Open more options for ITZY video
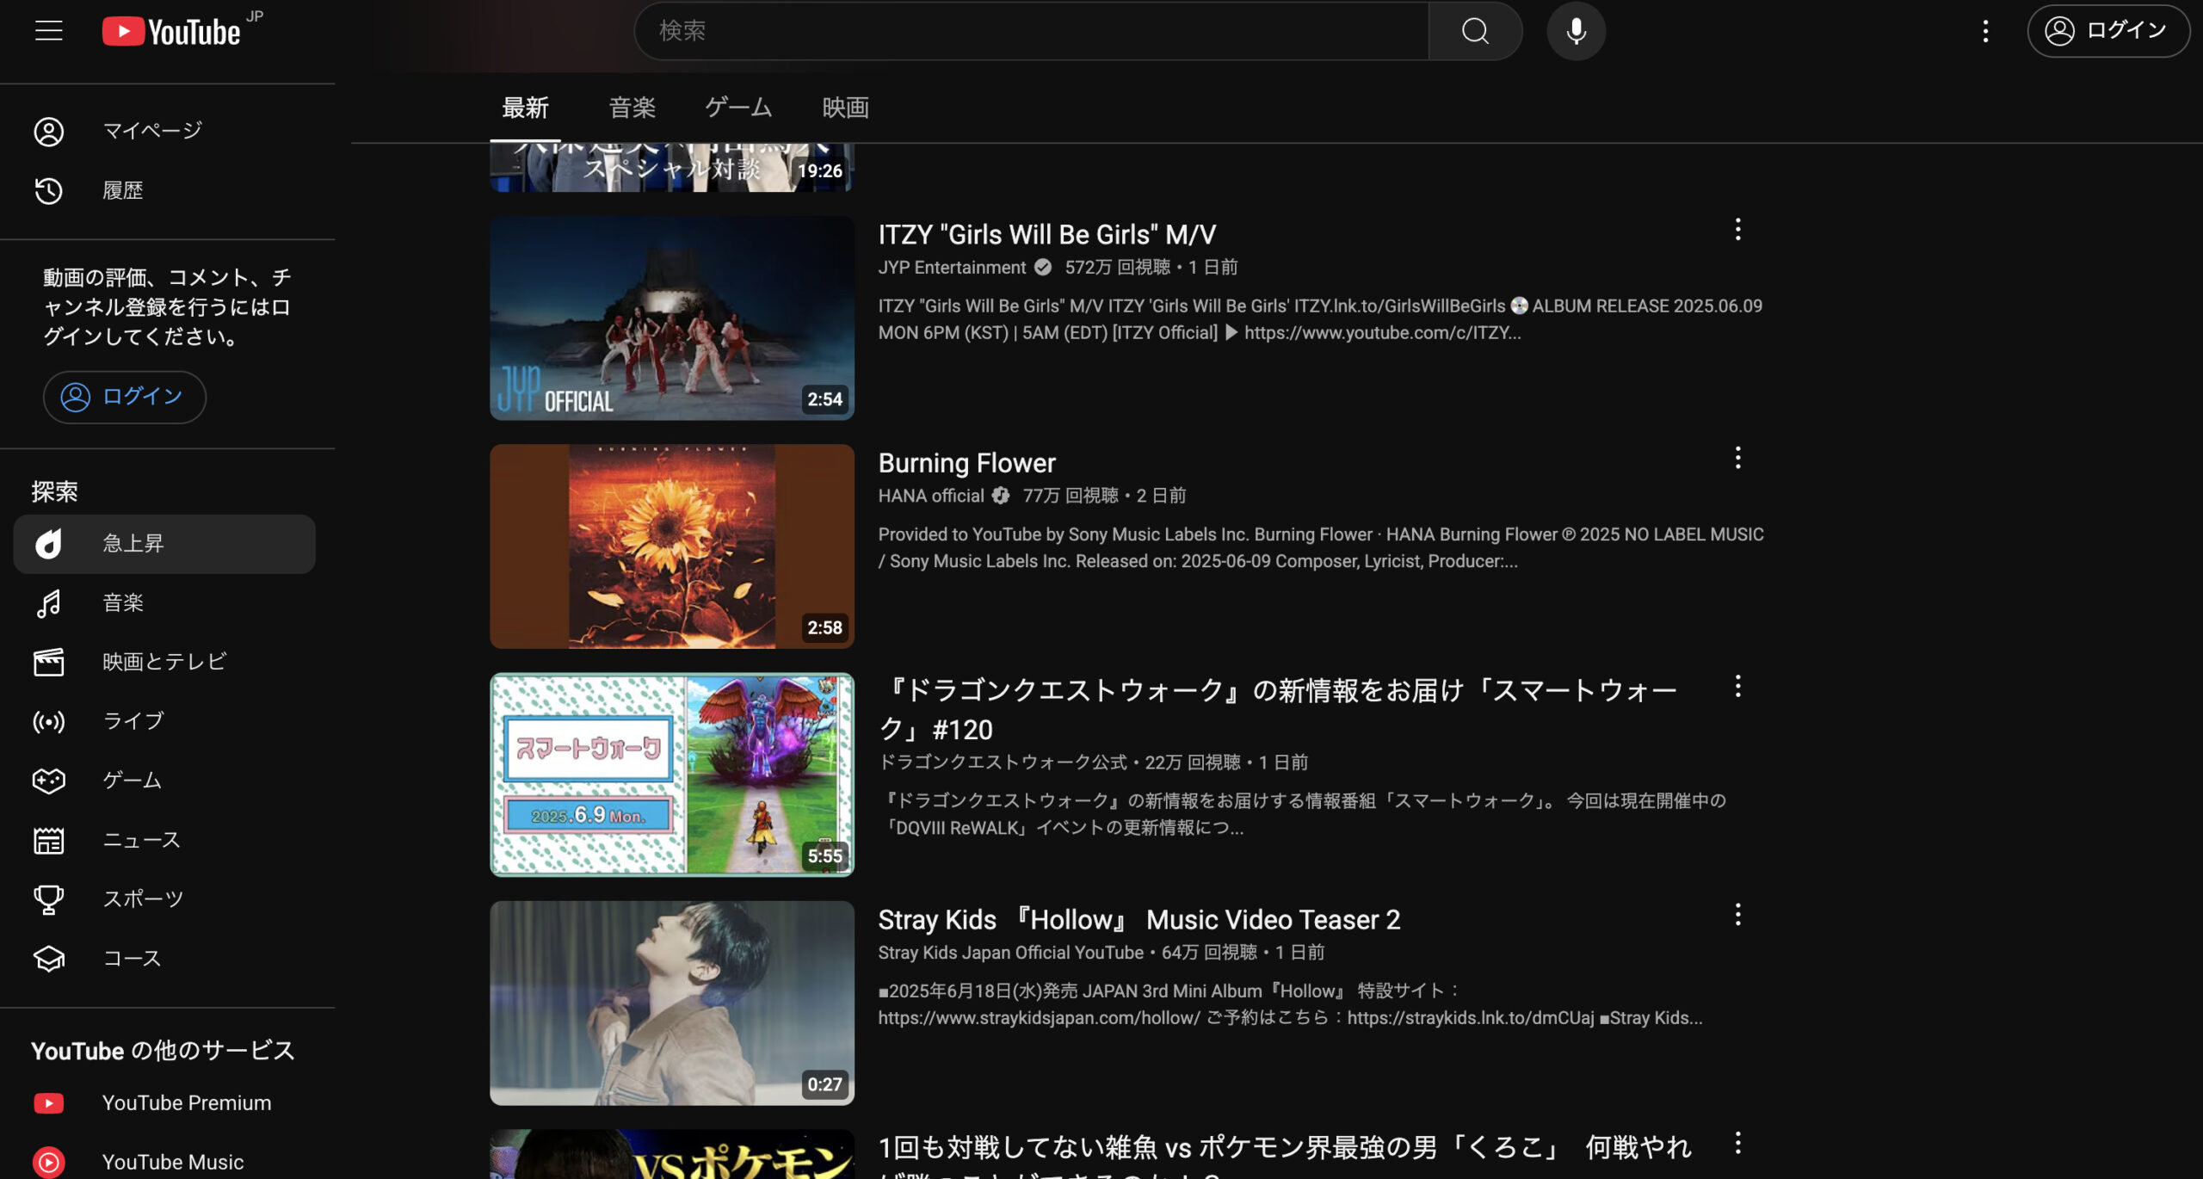 coord(1737,229)
